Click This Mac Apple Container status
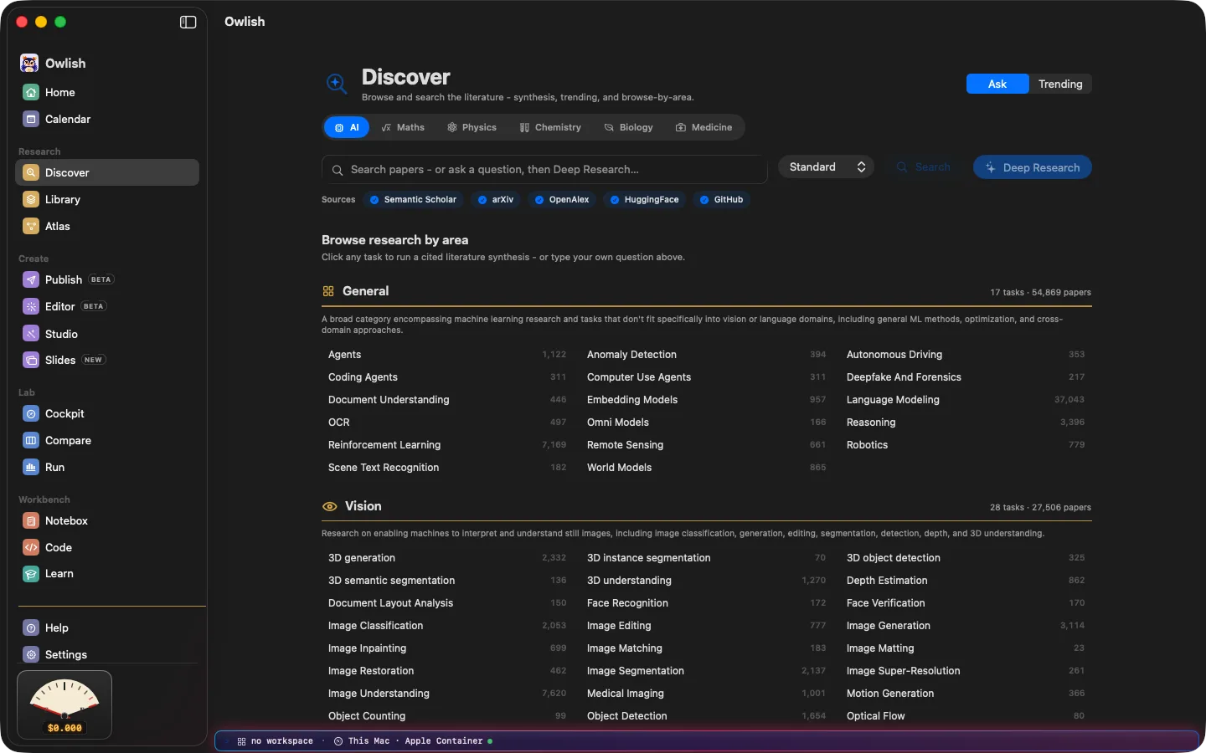This screenshot has height=753, width=1206. tap(413, 741)
